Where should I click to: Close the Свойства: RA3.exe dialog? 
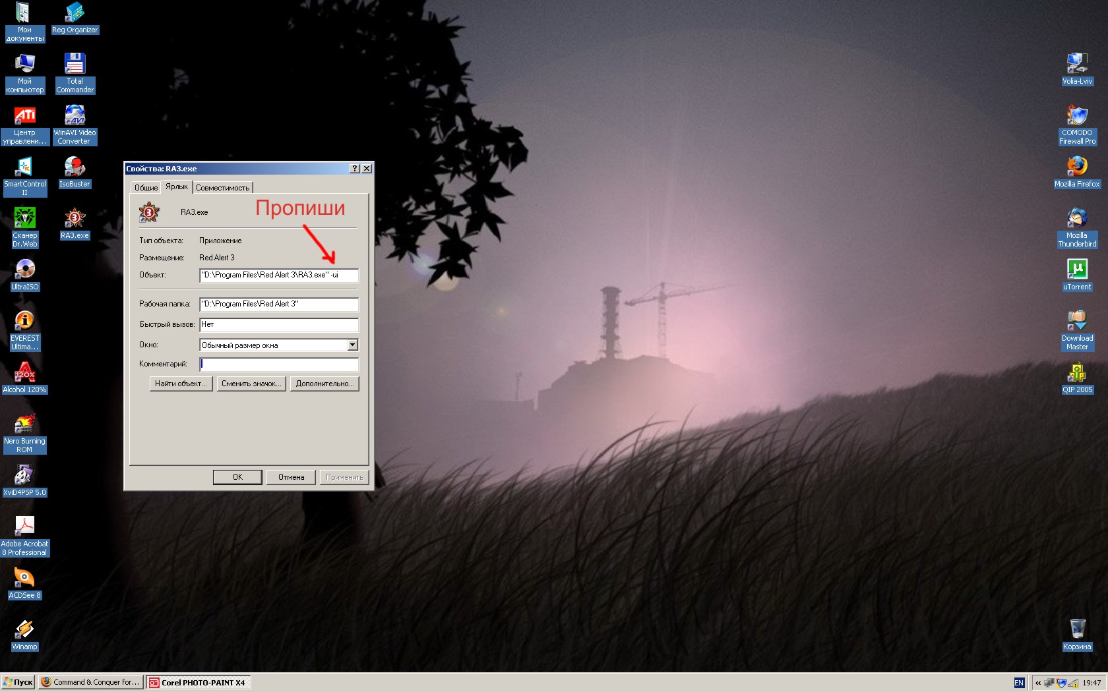367,169
